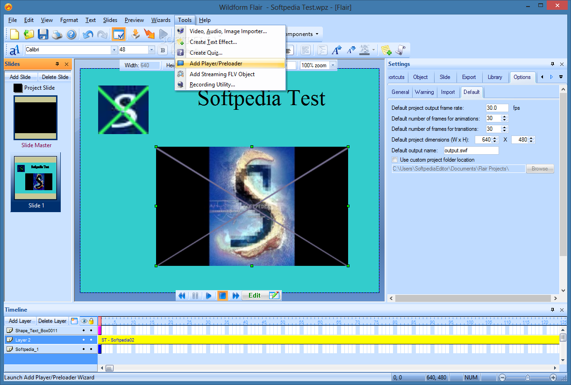
Task: Toggle the lock column header icon
Action: 91,321
